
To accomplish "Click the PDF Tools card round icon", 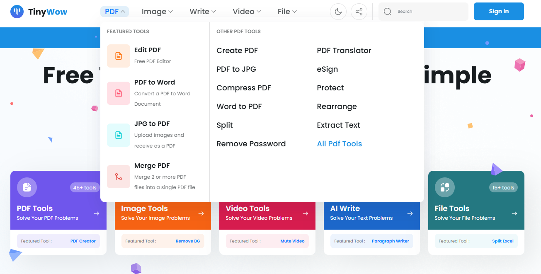I will (27, 187).
